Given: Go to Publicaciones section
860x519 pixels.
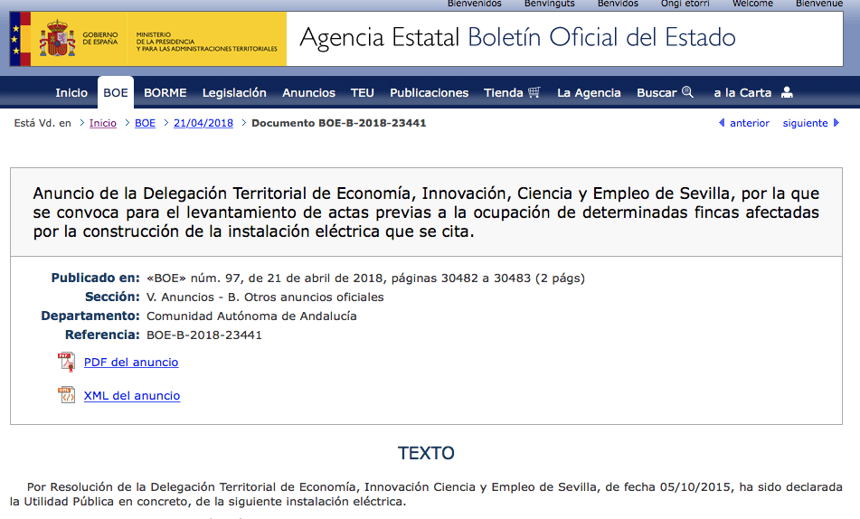Looking at the screenshot, I should pos(429,93).
